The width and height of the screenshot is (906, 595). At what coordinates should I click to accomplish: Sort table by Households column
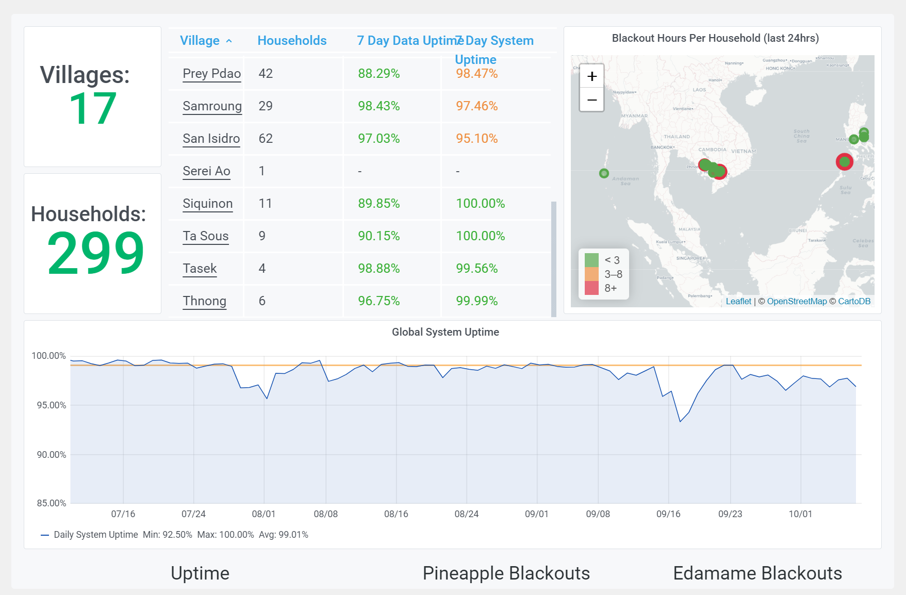292,41
